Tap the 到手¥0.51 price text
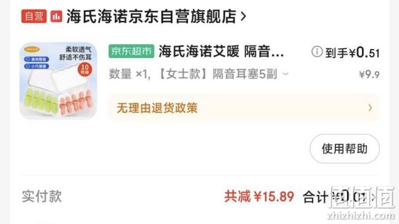 tap(352, 53)
